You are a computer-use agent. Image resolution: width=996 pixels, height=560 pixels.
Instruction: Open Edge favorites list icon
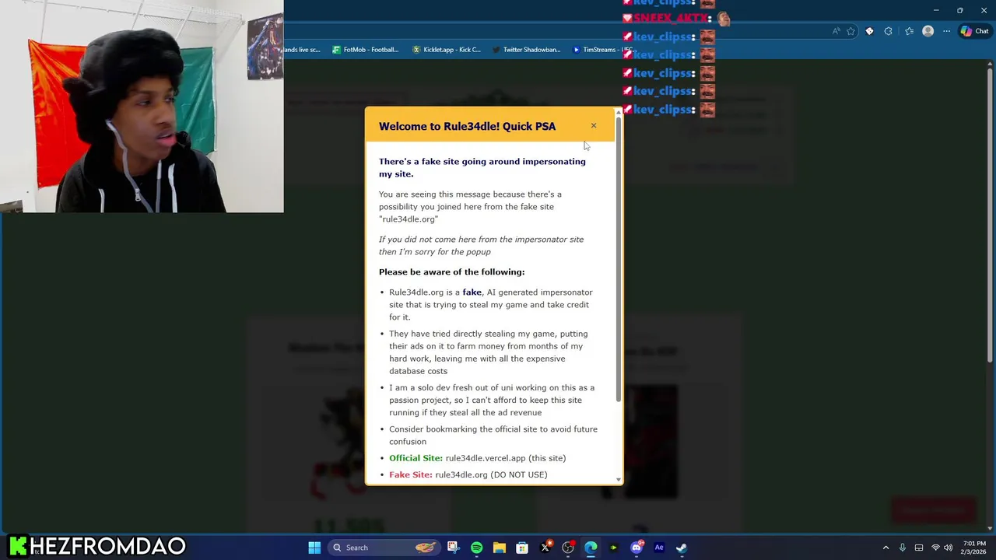click(909, 31)
